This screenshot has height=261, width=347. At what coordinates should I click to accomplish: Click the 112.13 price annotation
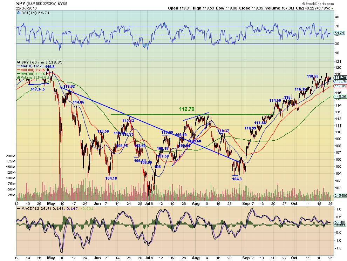tap(128, 121)
